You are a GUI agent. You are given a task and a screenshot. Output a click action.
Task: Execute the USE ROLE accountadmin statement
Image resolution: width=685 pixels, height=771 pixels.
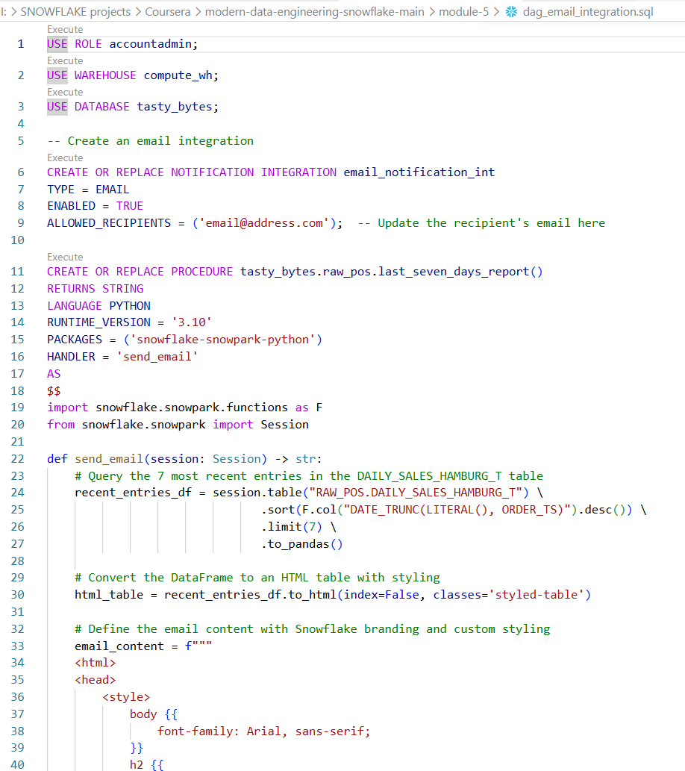[x=65, y=30]
